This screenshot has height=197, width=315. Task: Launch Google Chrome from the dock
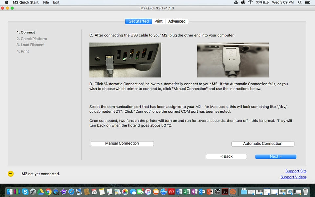click(x=49, y=191)
